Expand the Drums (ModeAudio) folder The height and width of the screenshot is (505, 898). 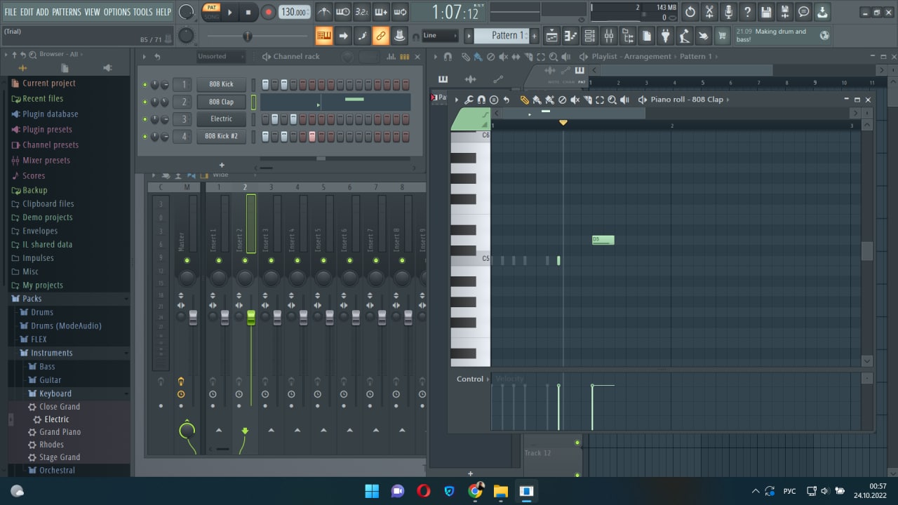click(66, 326)
